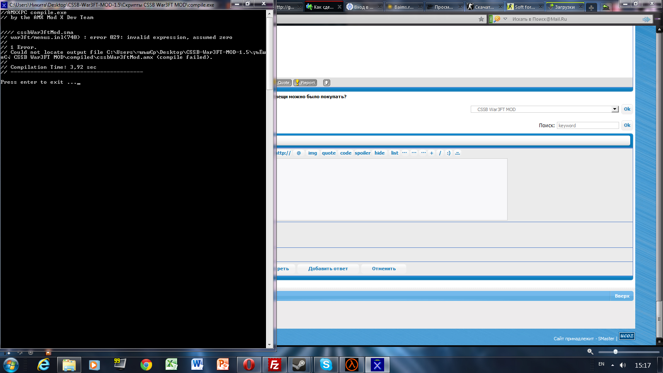Open FileZilla from the taskbar
Viewport: 663px width, 373px height.
tap(274, 365)
